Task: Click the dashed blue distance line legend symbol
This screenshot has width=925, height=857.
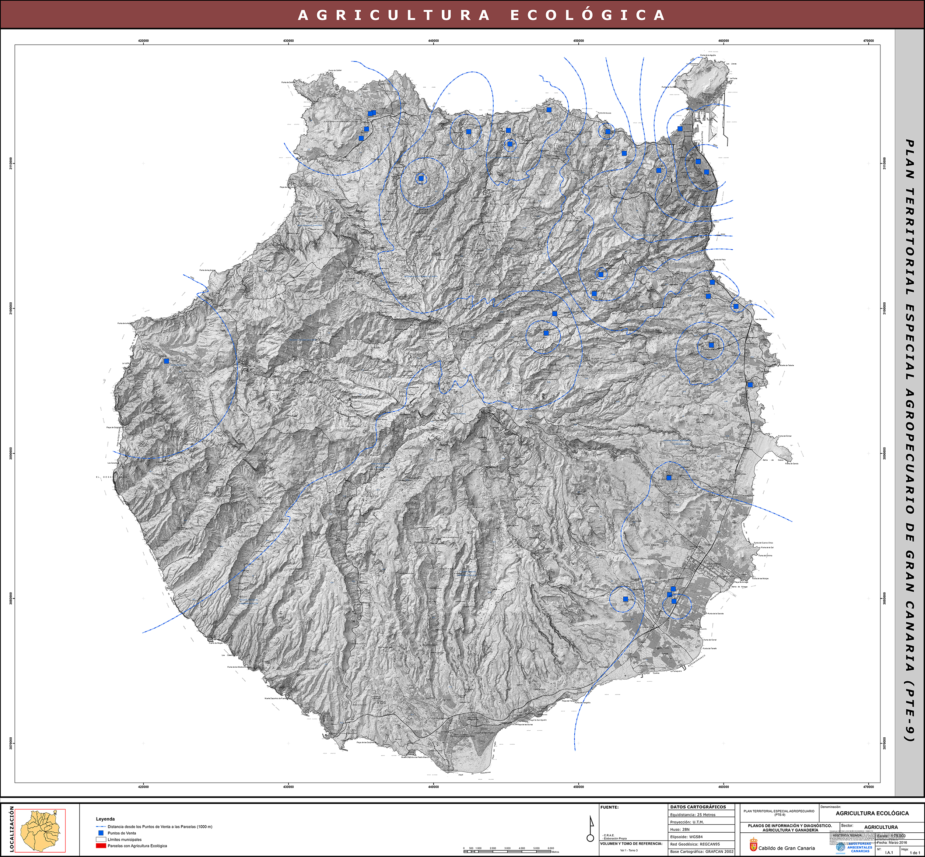Action: [101, 827]
